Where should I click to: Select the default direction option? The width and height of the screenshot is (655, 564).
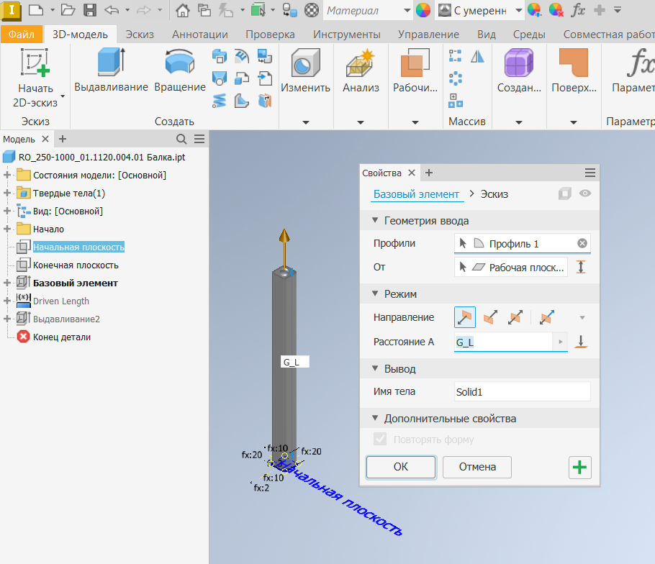[464, 318]
